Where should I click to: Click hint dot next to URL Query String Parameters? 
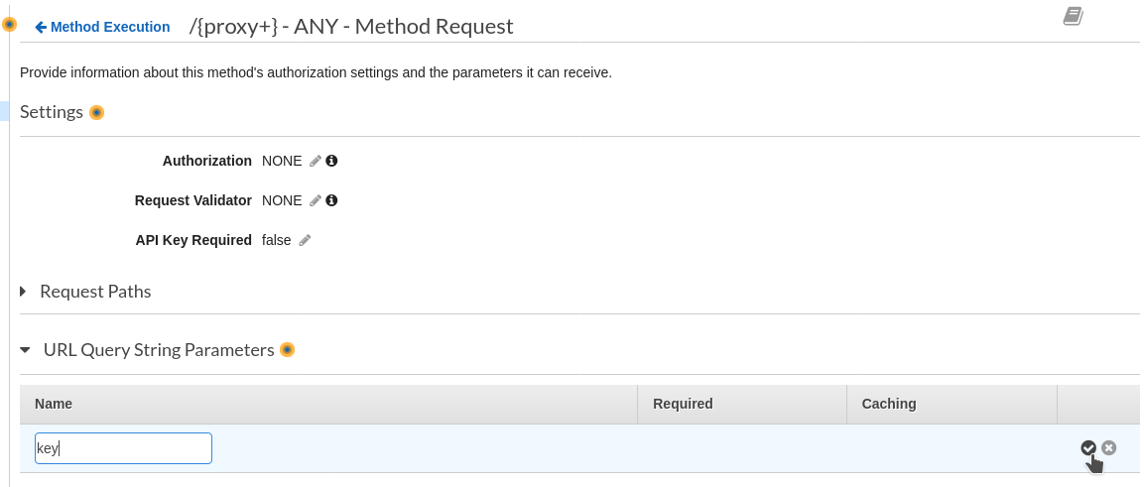288,350
